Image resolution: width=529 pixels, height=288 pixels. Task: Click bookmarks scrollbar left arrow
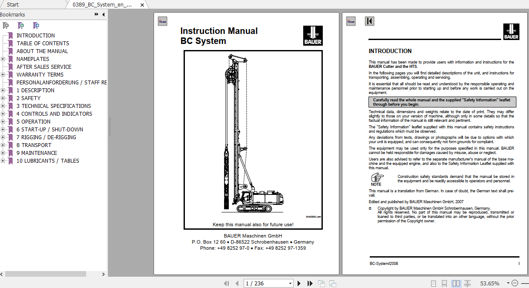(2, 275)
